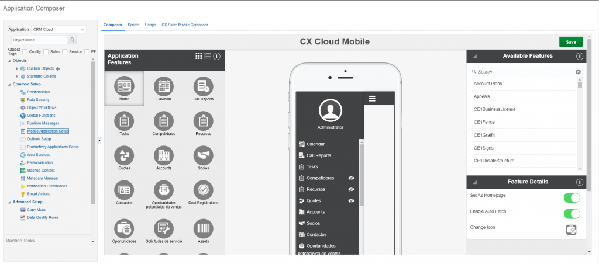Toggle Enable Auto Fetch switch
The image size is (599, 264).
(572, 214)
